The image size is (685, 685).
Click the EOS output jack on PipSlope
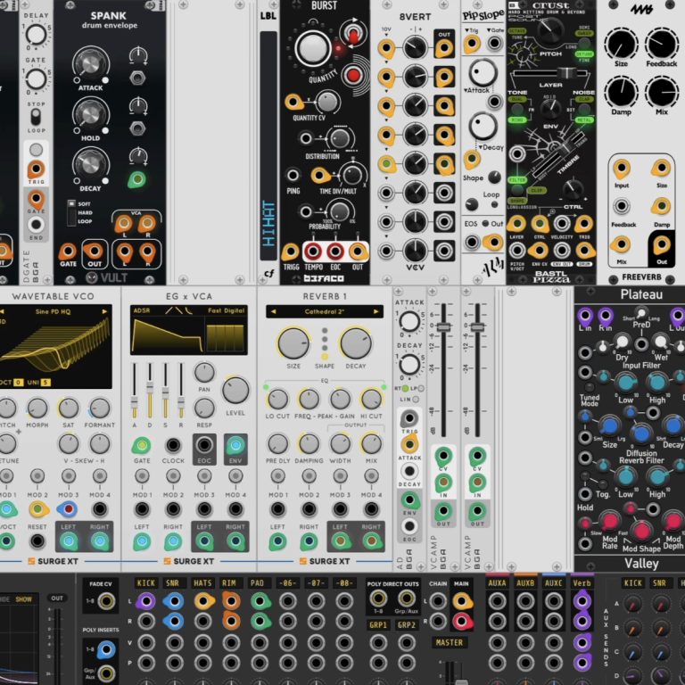[472, 242]
